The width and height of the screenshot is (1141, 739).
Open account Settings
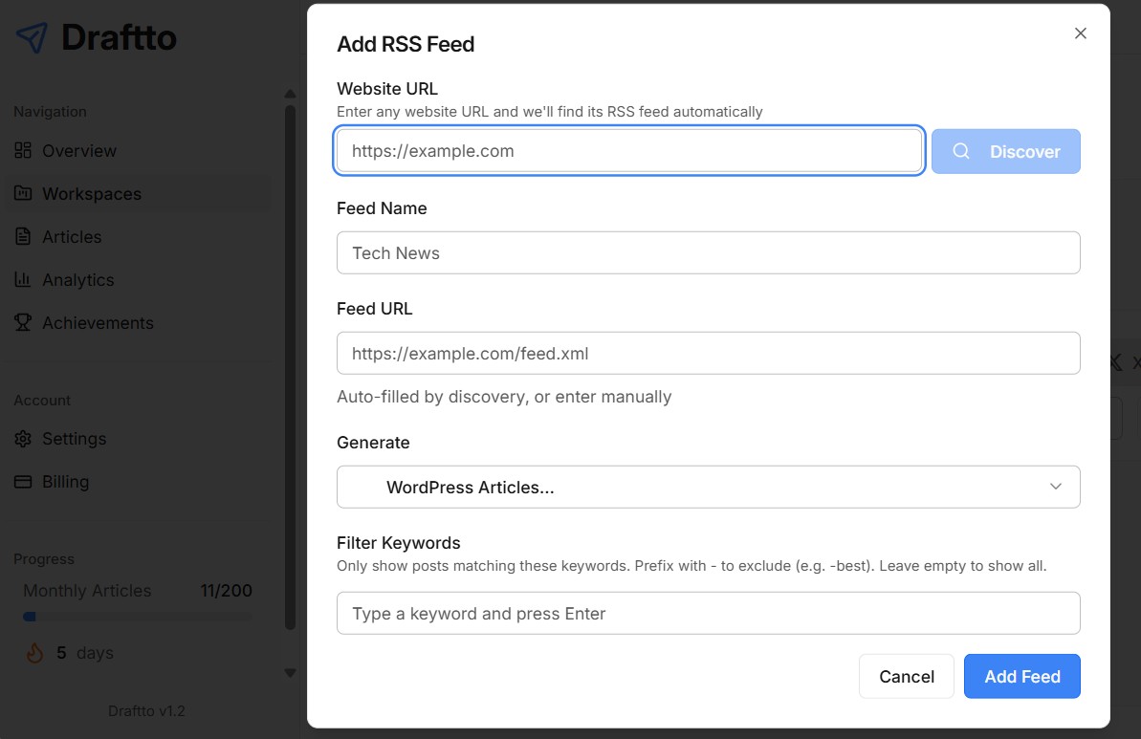[x=139, y=439]
